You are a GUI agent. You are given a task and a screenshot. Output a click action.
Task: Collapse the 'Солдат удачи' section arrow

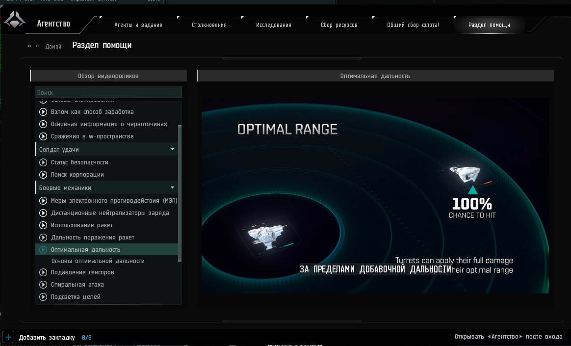coord(172,149)
